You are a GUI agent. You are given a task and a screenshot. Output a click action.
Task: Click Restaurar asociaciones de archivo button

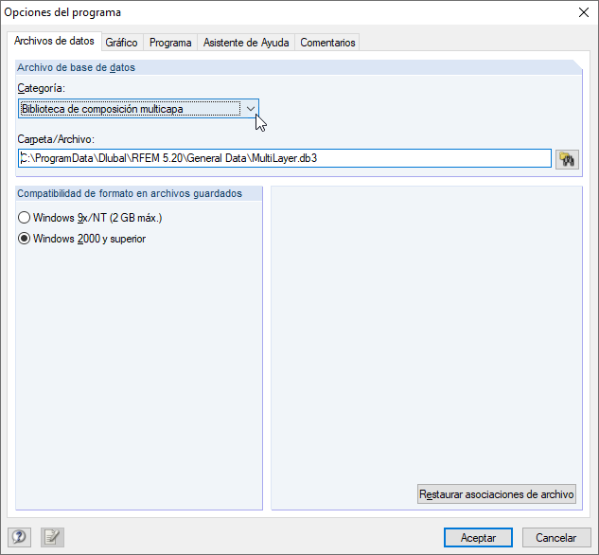pos(497,494)
